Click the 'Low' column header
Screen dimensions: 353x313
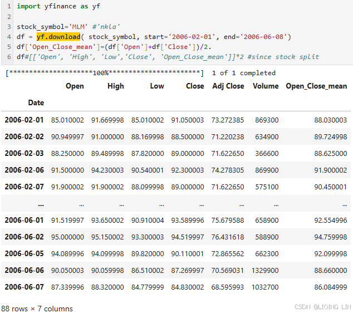click(x=157, y=86)
